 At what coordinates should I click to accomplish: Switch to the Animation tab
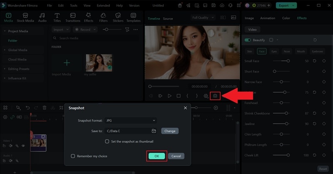(268, 18)
